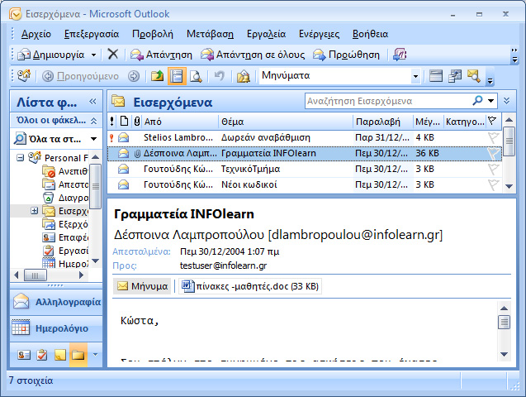Click the Προώθηση forward button

pos(346,55)
